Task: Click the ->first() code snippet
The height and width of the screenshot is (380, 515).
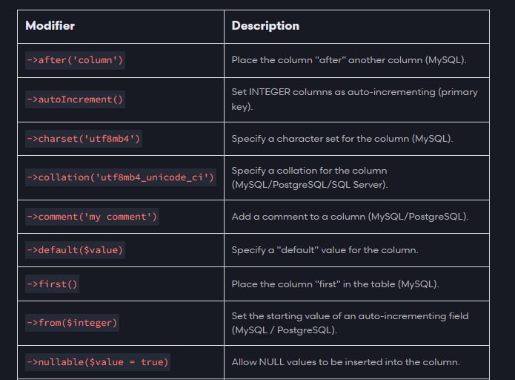Action: tap(52, 284)
